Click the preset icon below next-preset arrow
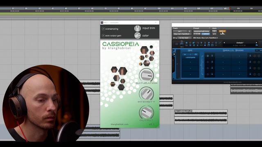Image resolution: width=262 pixels, height=147 pixels. 257,45
